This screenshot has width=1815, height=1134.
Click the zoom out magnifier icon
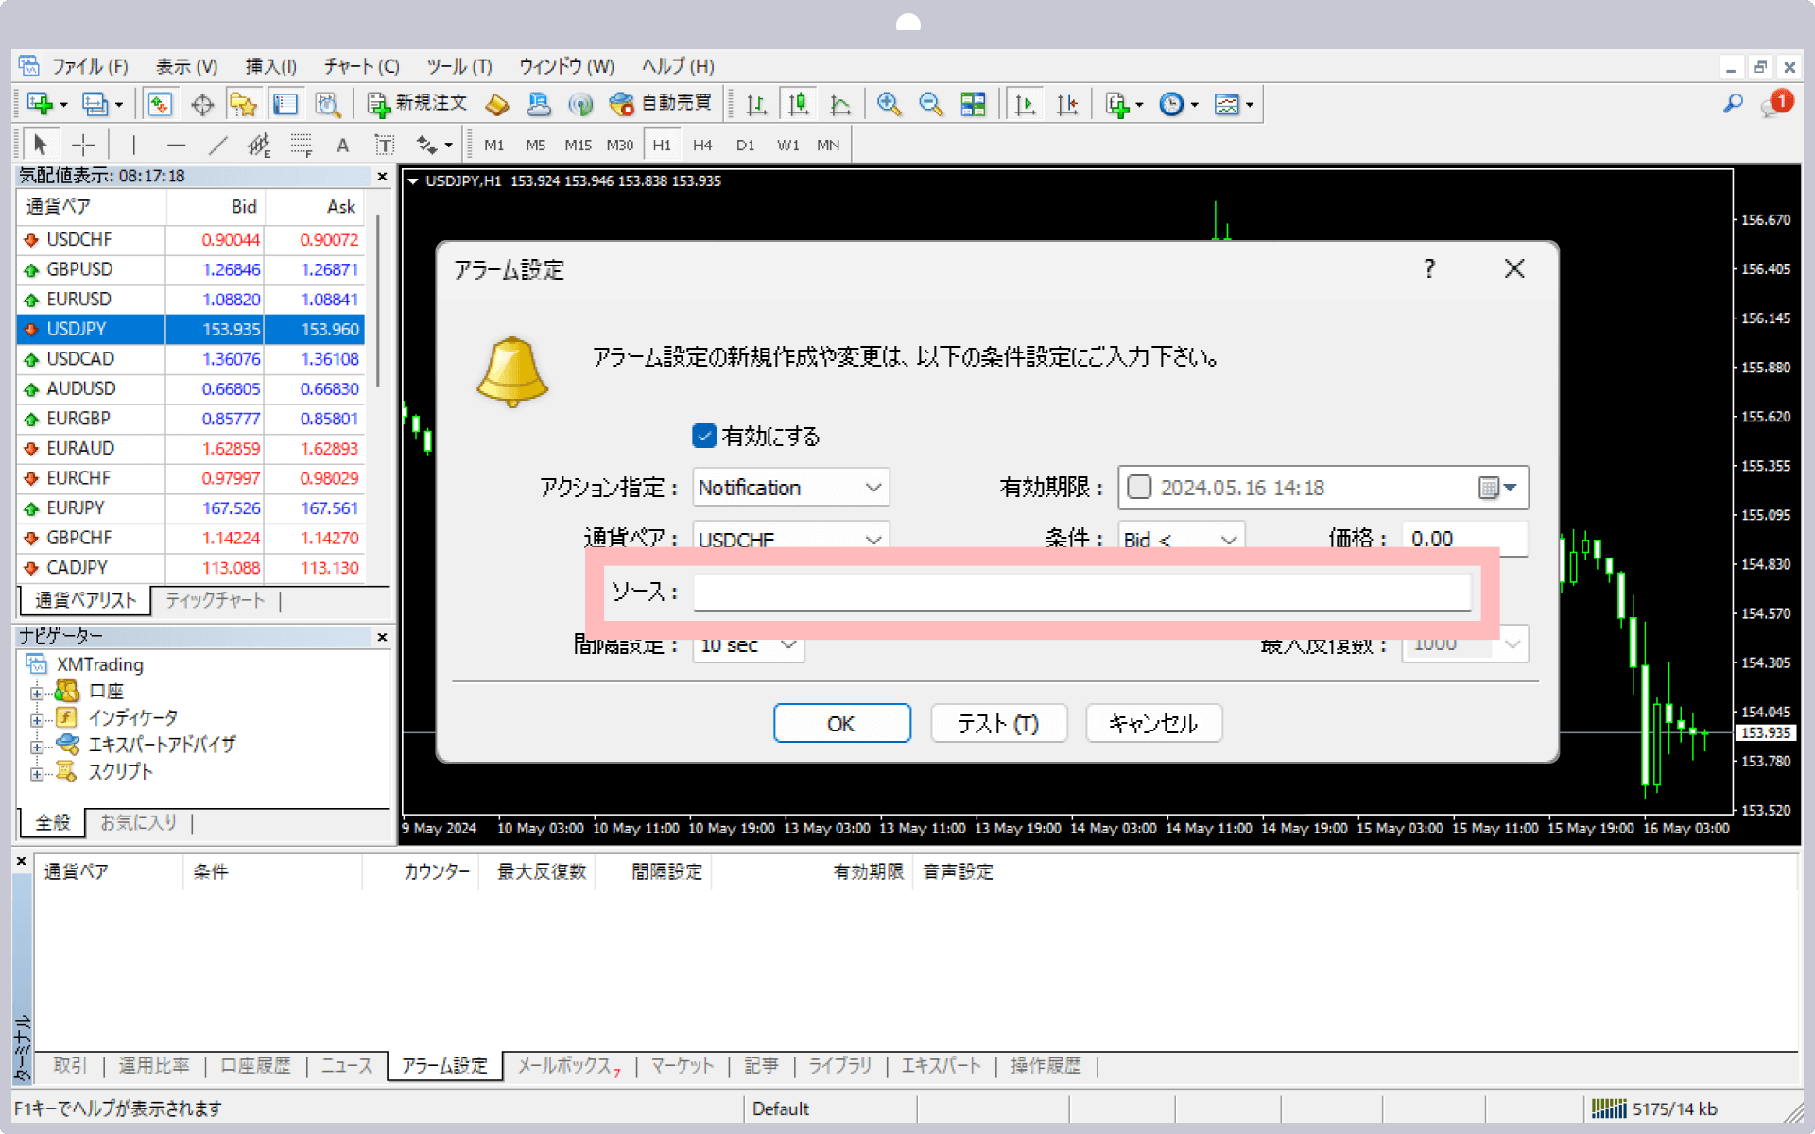pyautogui.click(x=930, y=104)
